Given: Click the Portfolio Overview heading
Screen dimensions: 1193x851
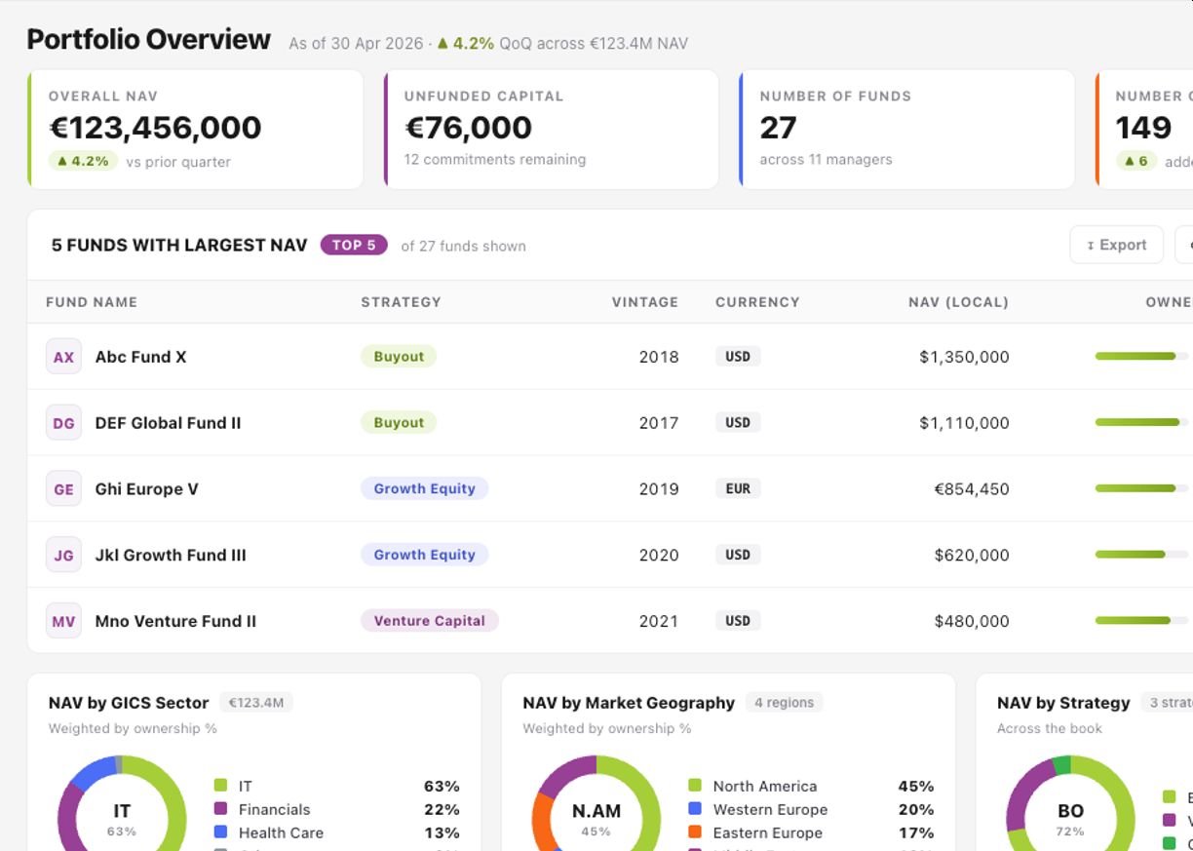Looking at the screenshot, I should [148, 40].
